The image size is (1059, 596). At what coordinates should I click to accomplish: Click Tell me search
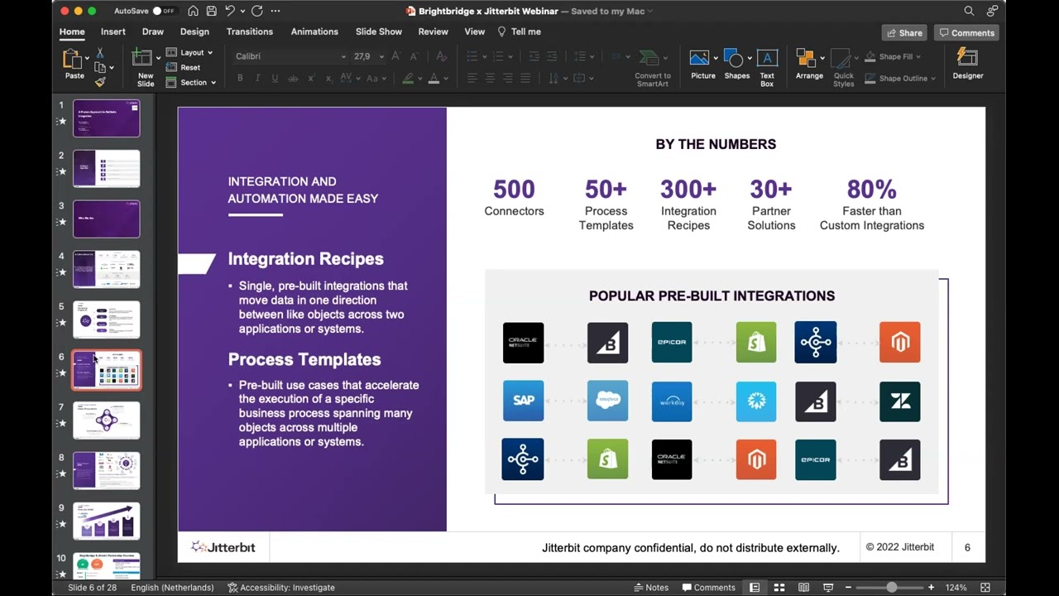point(519,31)
